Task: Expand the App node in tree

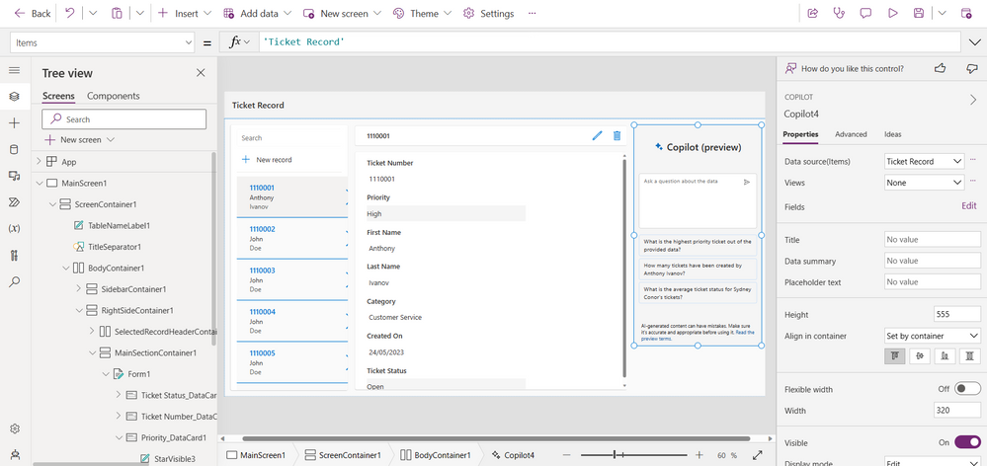Action: (x=39, y=162)
